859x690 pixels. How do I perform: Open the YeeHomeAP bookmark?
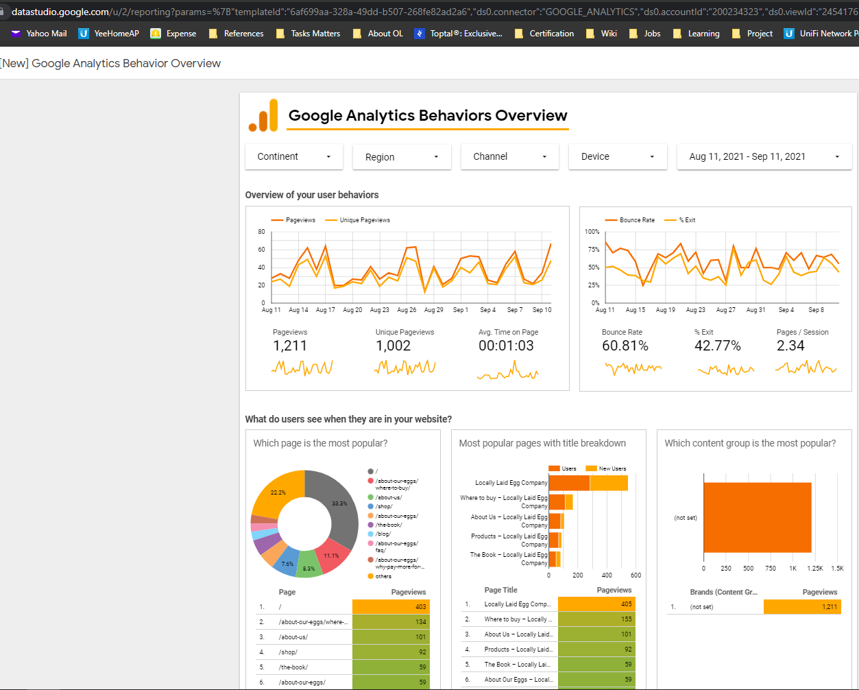[108, 33]
